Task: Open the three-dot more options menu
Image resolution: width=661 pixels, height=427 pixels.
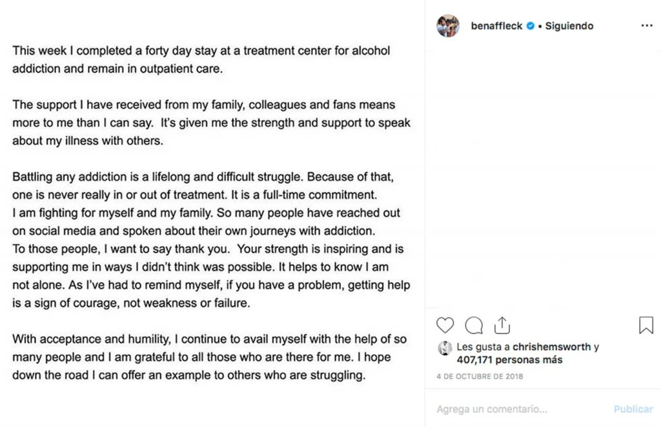Action: [647, 26]
